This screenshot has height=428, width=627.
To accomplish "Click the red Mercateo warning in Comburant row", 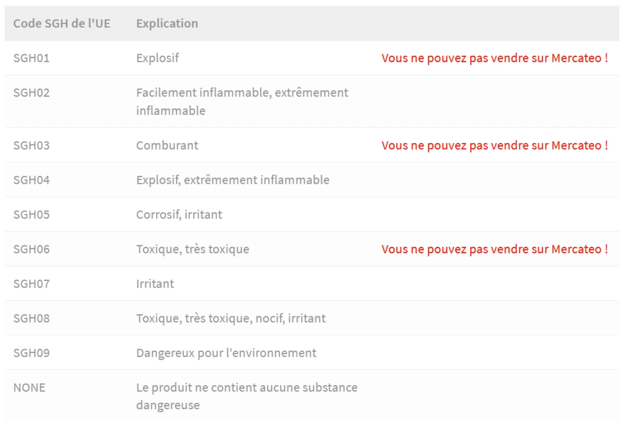I will pyautogui.click(x=494, y=145).
